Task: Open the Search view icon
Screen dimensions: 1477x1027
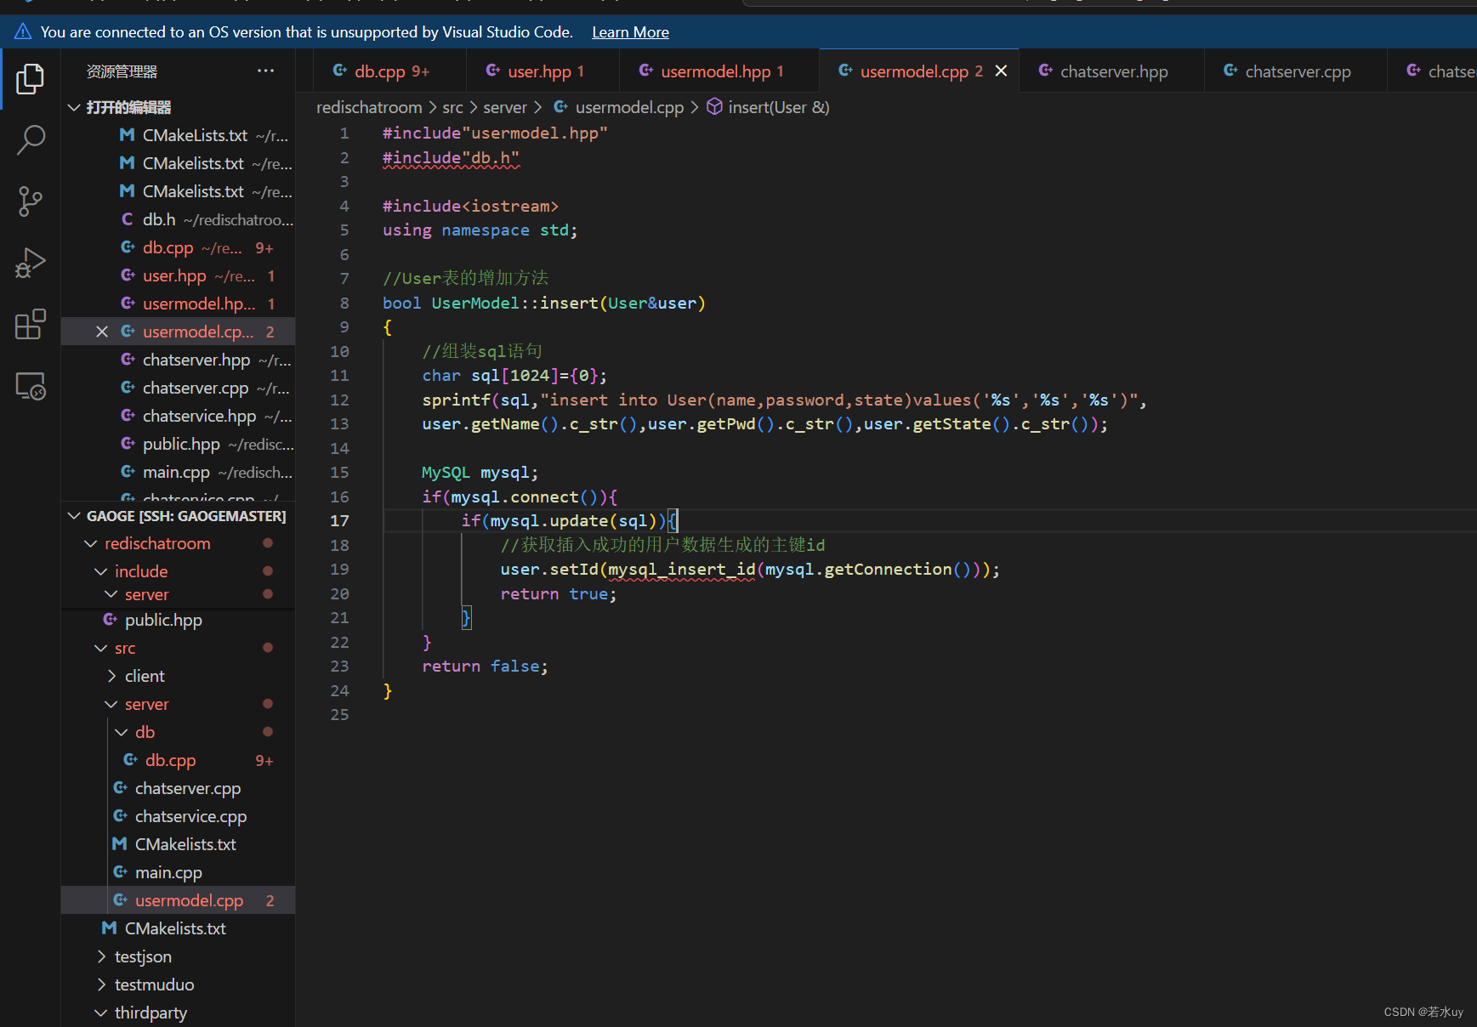Action: pos(31,140)
